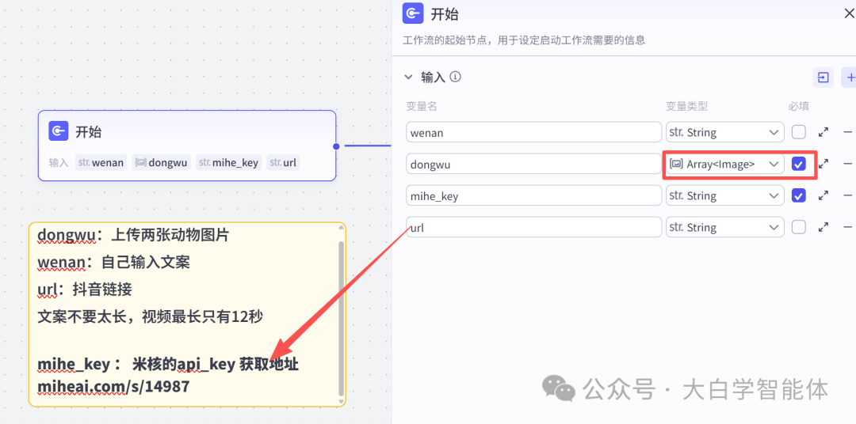Remove the url variable with minus icon

click(848, 227)
